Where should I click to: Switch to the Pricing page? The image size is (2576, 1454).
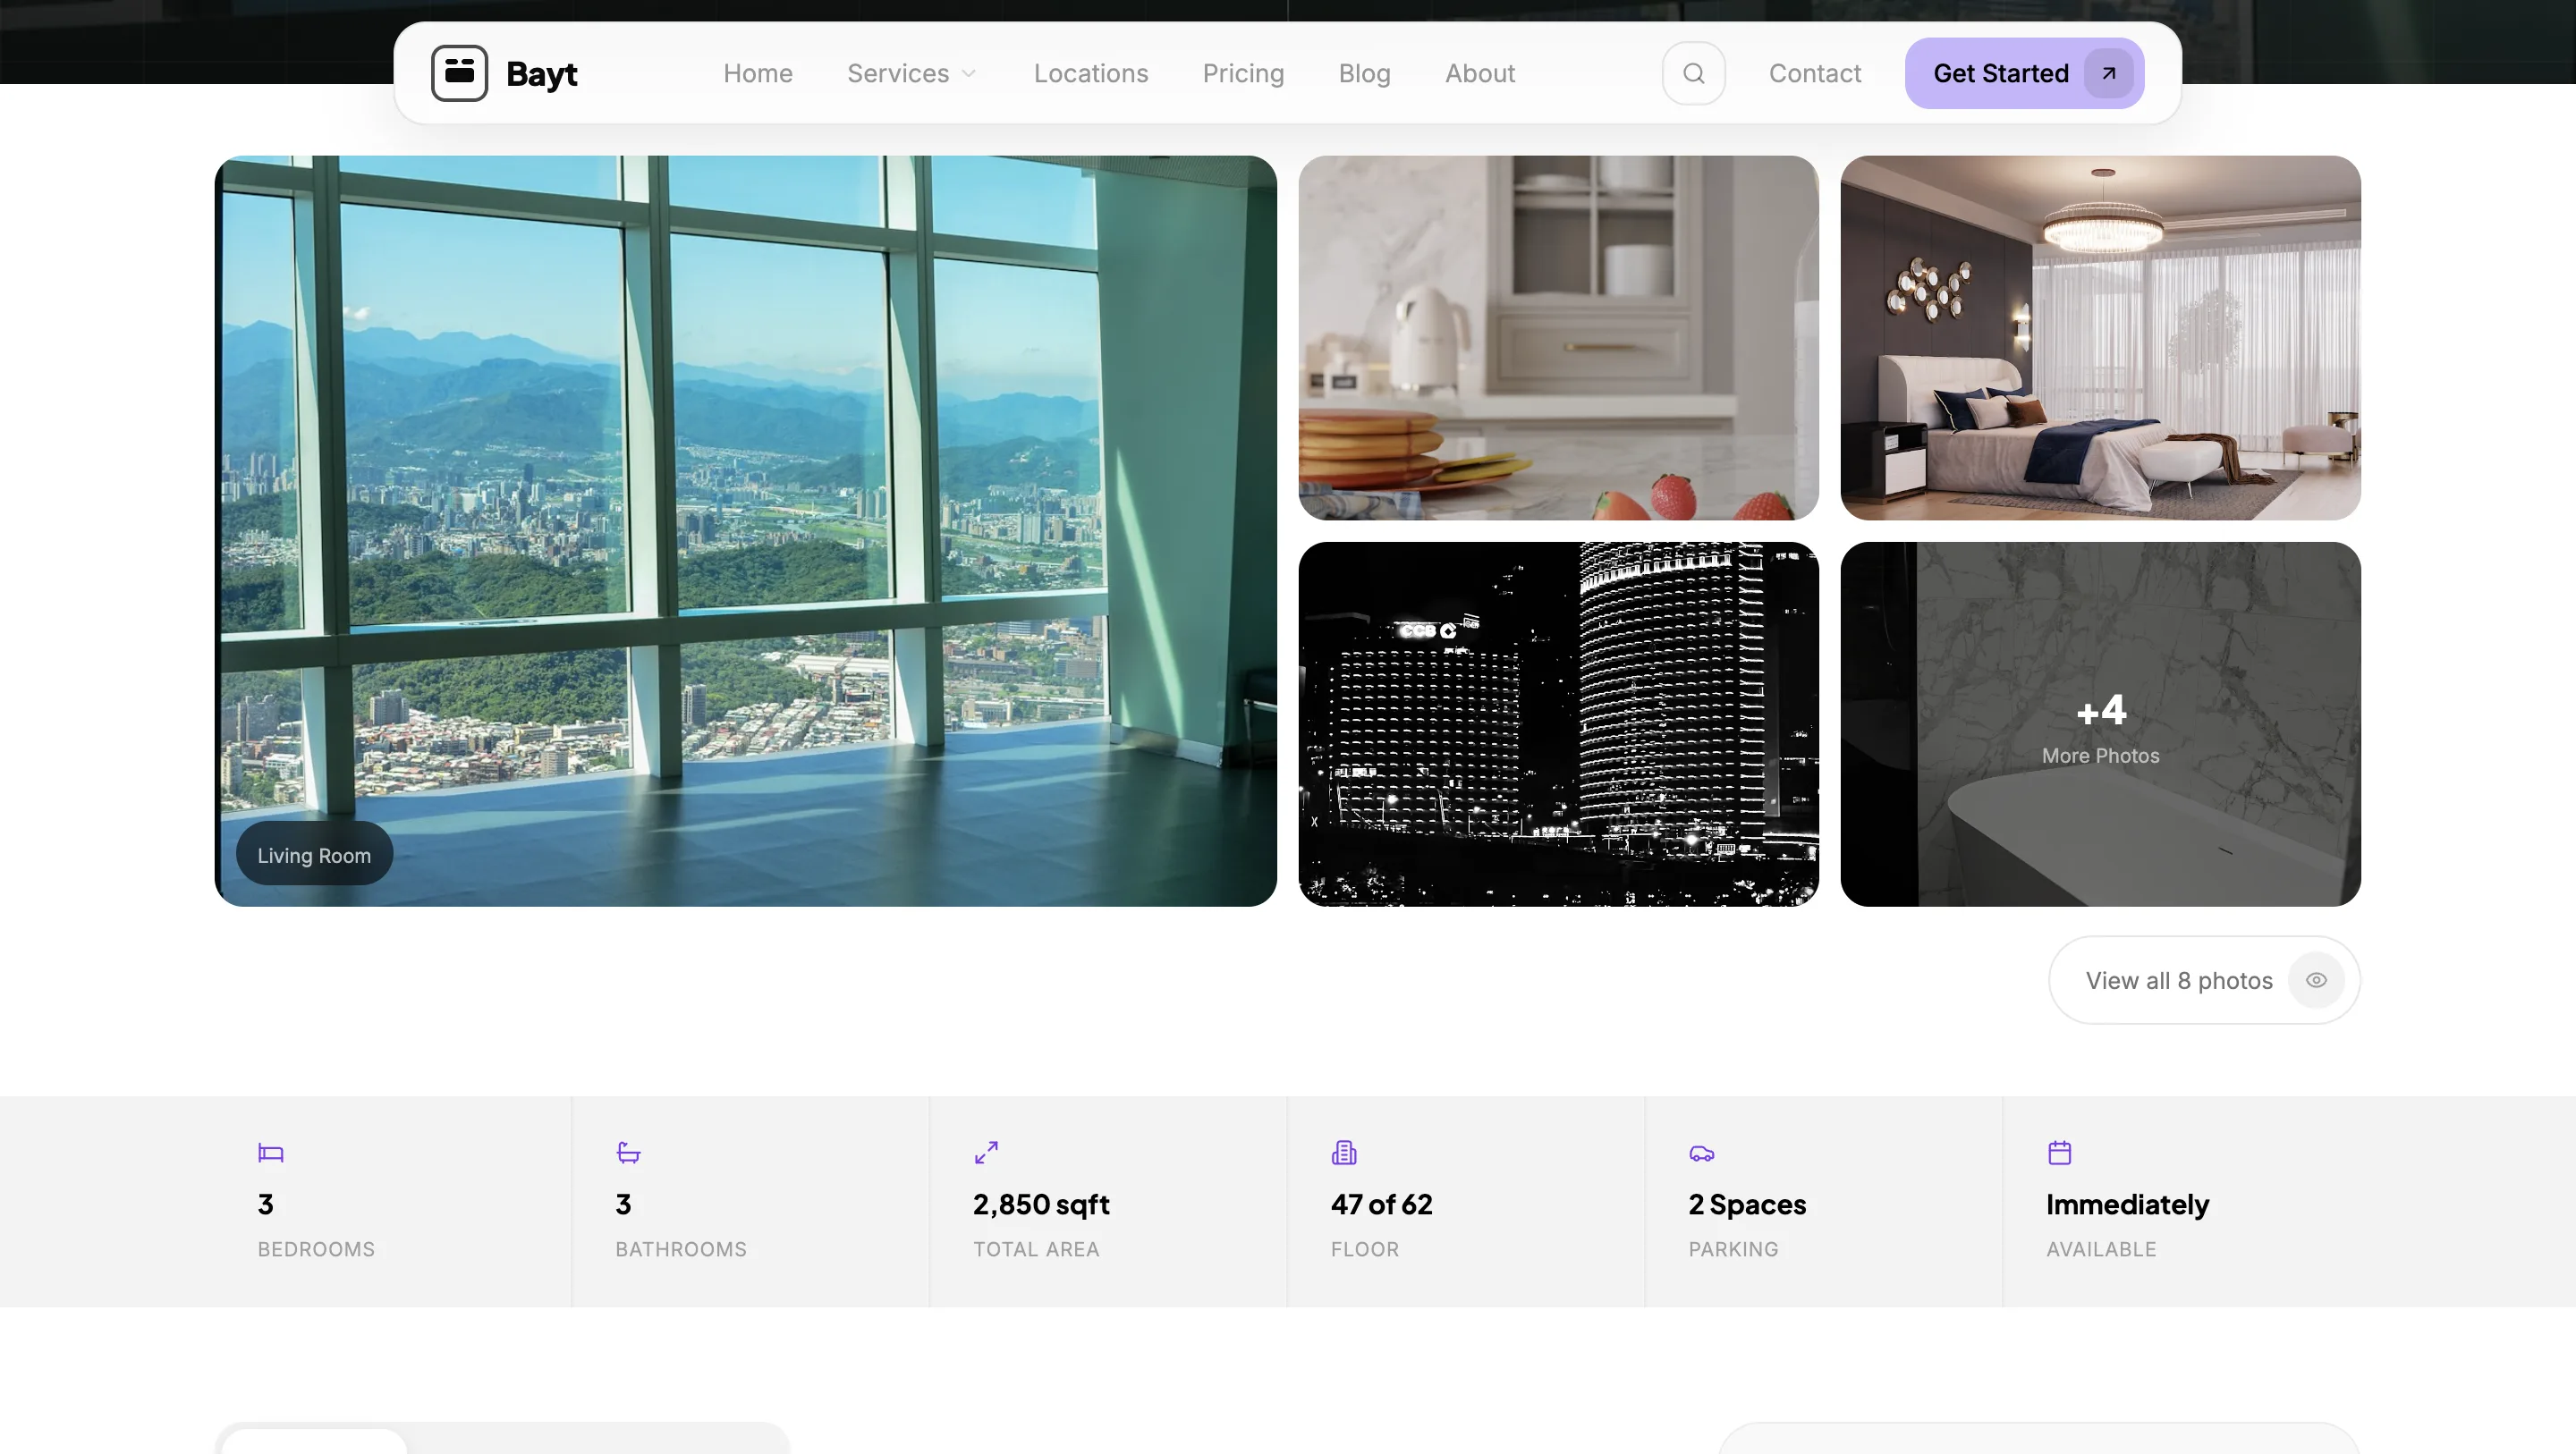pyautogui.click(x=1243, y=72)
